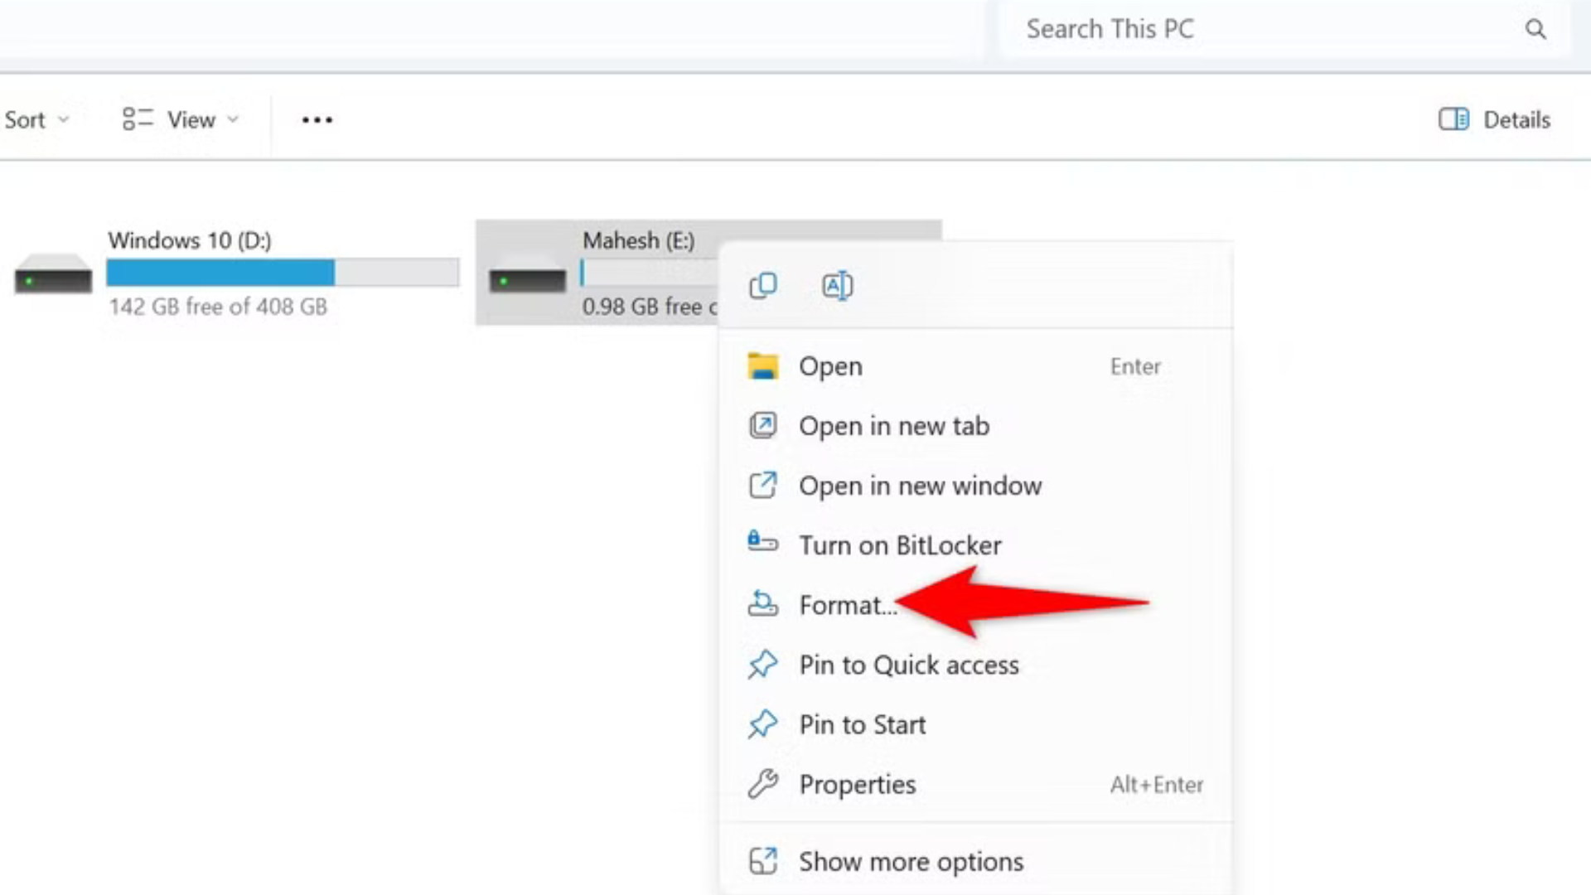Toggle the Details pane button

(1495, 119)
